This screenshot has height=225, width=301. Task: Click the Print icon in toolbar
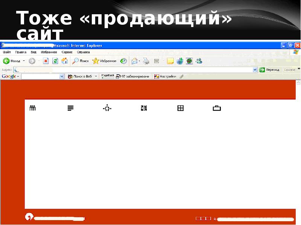[146, 61]
